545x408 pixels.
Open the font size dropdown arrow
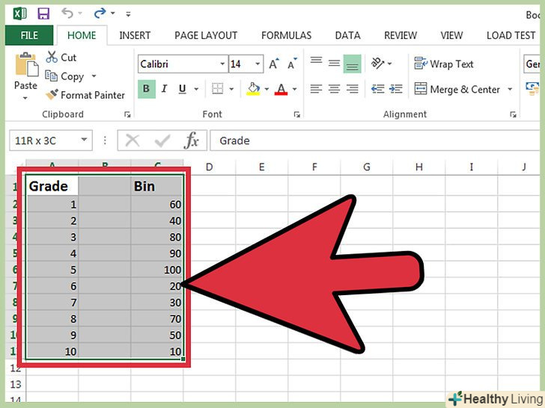(x=258, y=64)
